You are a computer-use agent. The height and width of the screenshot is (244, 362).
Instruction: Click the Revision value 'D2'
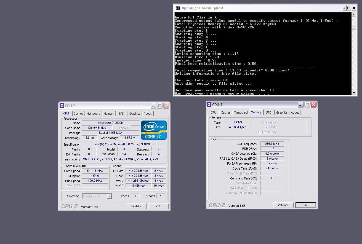(x=159, y=154)
